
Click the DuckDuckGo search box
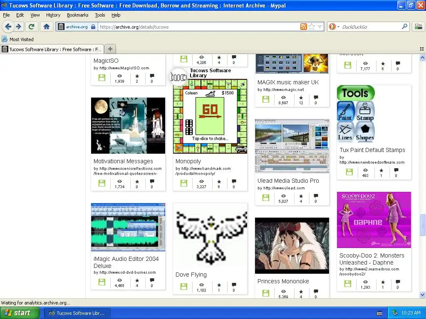click(371, 27)
